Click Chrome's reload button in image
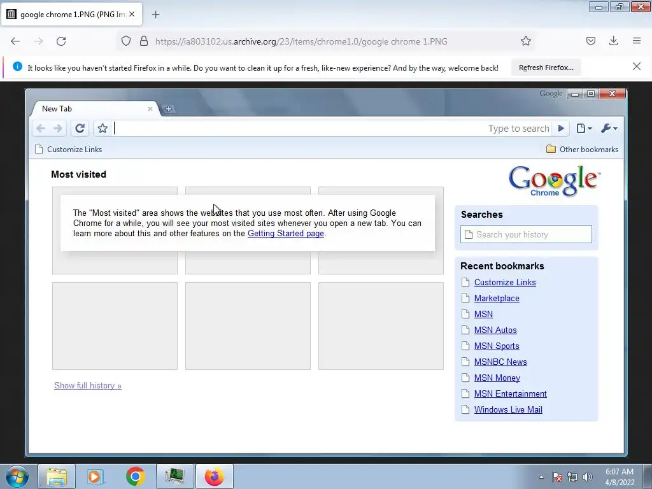The width and height of the screenshot is (652, 489). coord(80,129)
